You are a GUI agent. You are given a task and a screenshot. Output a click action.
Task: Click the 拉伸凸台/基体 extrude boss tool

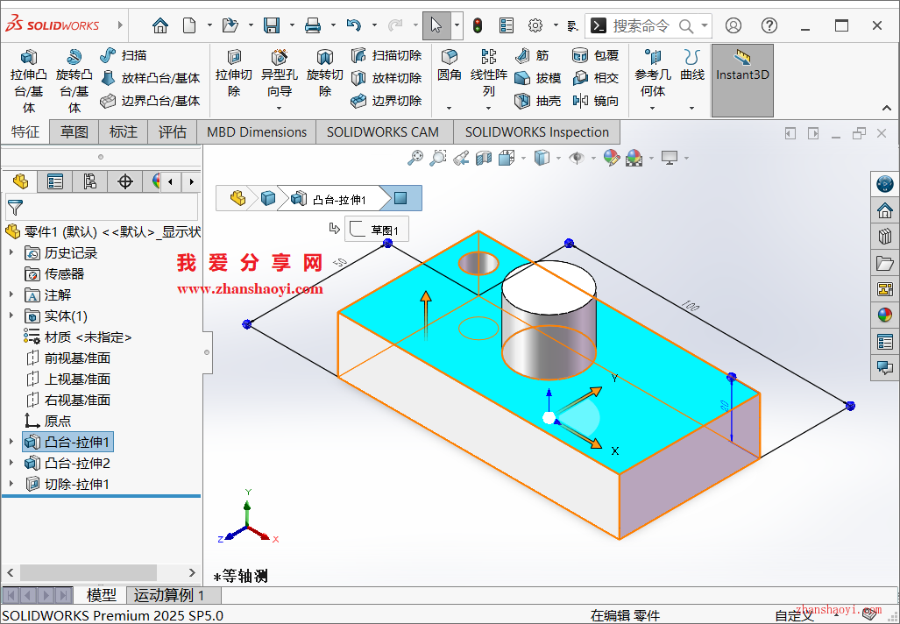pyautogui.click(x=29, y=81)
